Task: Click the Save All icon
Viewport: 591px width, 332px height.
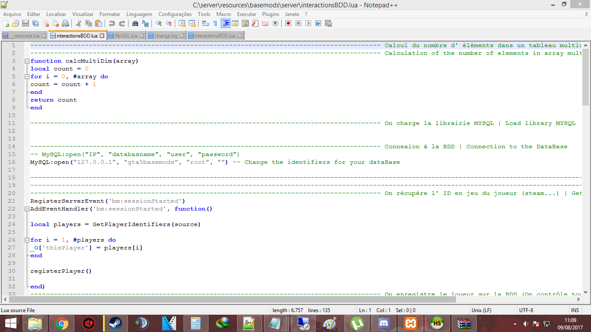Action: click(x=35, y=23)
